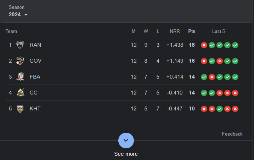This screenshot has width=254, height=160.
Task: Click the NRR column header
Action: (175, 31)
